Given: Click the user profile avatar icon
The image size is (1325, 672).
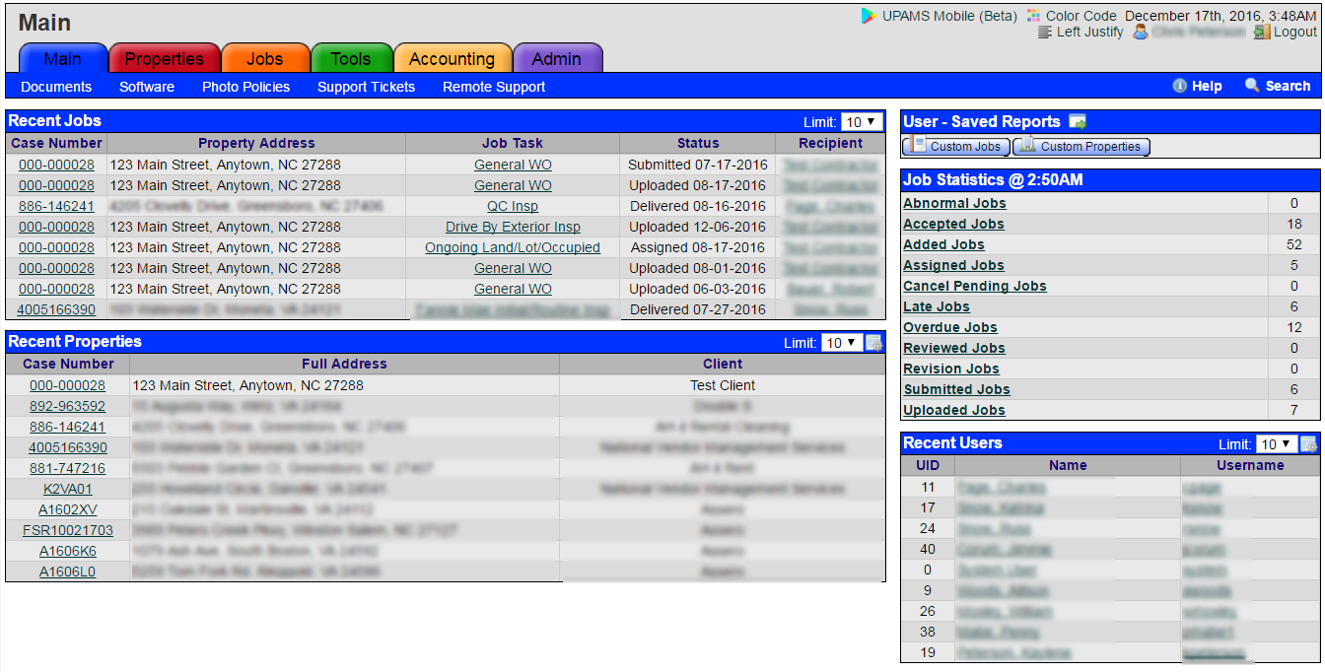Looking at the screenshot, I should [1141, 33].
